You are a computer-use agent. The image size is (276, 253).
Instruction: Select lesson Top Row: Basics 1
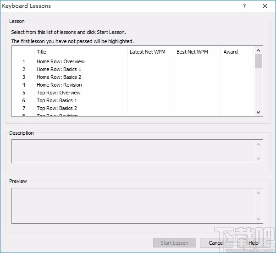pyautogui.click(x=57, y=100)
